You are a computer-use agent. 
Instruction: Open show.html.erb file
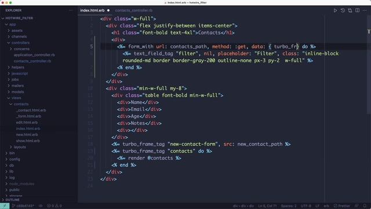[28, 140]
